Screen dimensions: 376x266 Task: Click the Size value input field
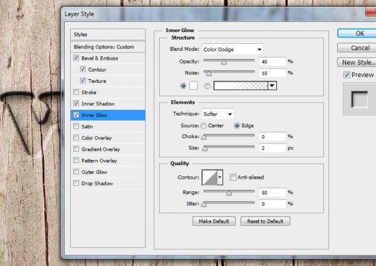(273, 147)
